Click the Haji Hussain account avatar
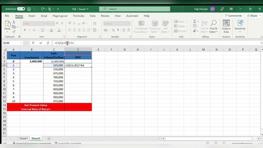263x148 pixels. coord(212,9)
